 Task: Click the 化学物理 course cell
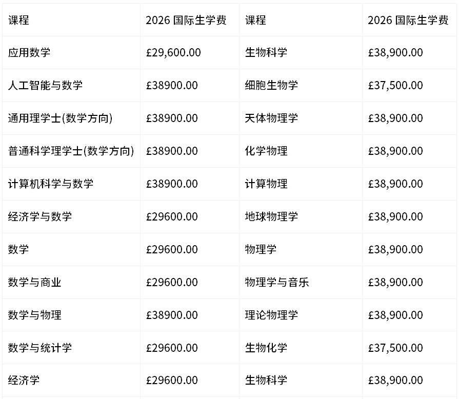pyautogui.click(x=266, y=151)
